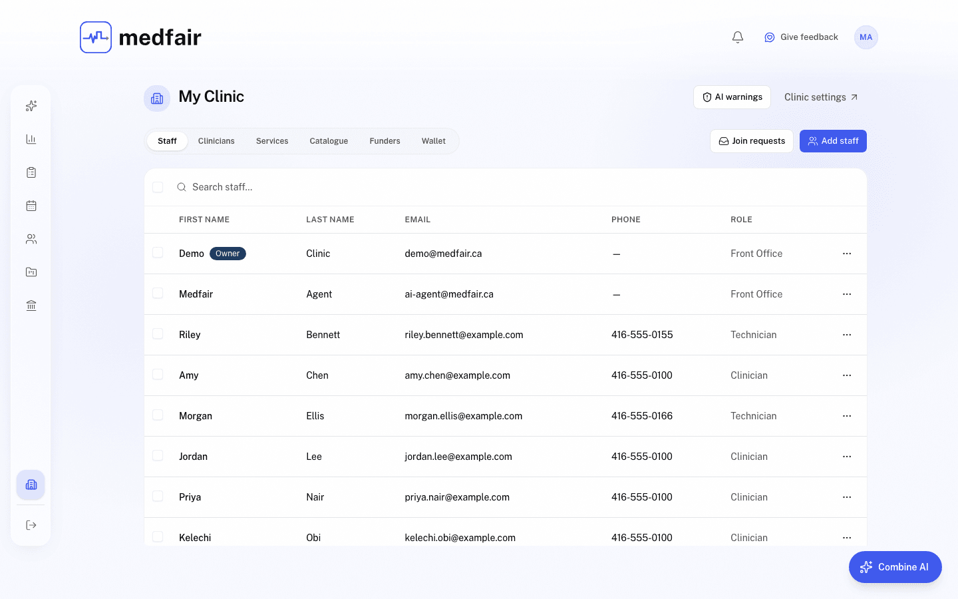Select the Jordan Lee row checkbox

click(158, 456)
